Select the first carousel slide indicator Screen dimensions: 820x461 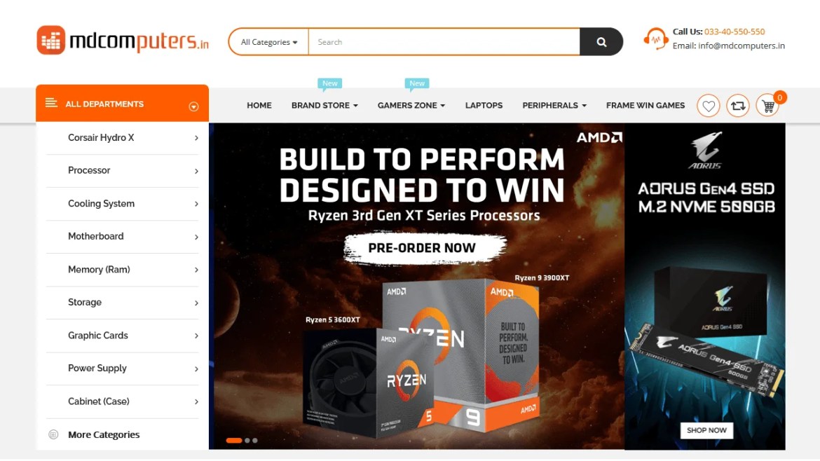234,441
